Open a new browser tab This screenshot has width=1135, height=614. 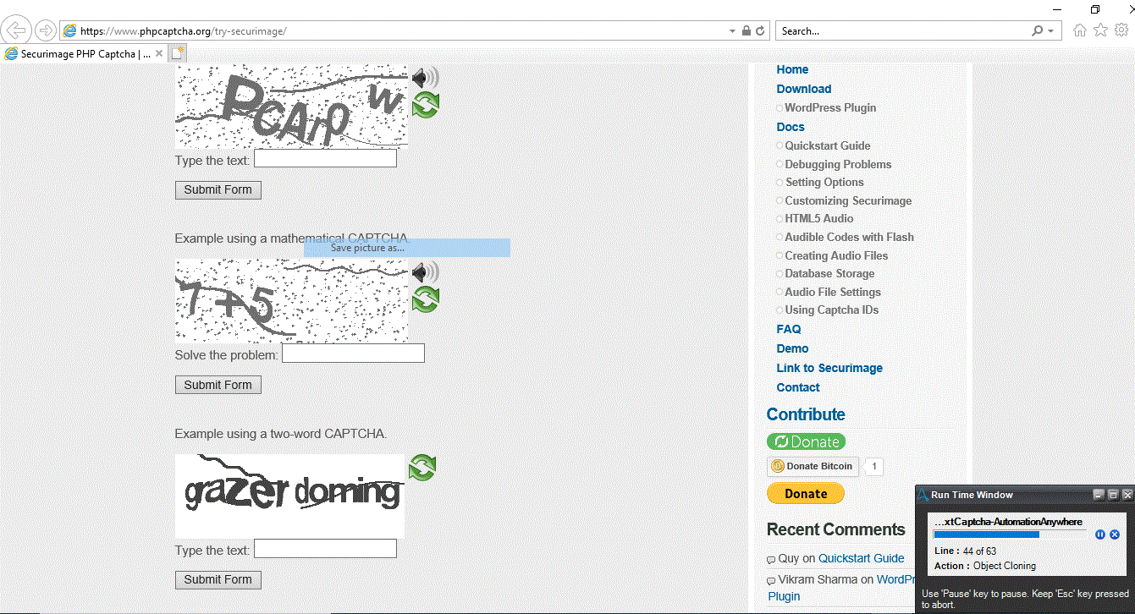coord(177,53)
